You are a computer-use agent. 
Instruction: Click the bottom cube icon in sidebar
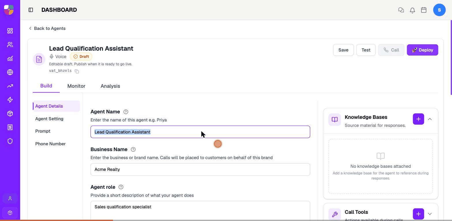click(10, 213)
